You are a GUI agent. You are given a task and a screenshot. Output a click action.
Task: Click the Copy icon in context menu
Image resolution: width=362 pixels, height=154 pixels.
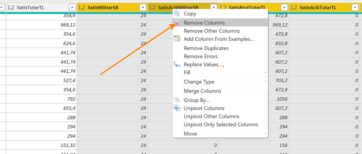[x=177, y=13]
